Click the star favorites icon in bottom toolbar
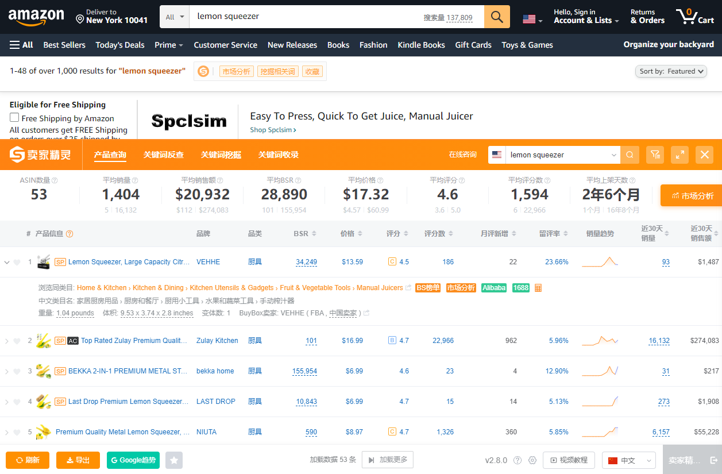The width and height of the screenshot is (722, 474). point(174,460)
